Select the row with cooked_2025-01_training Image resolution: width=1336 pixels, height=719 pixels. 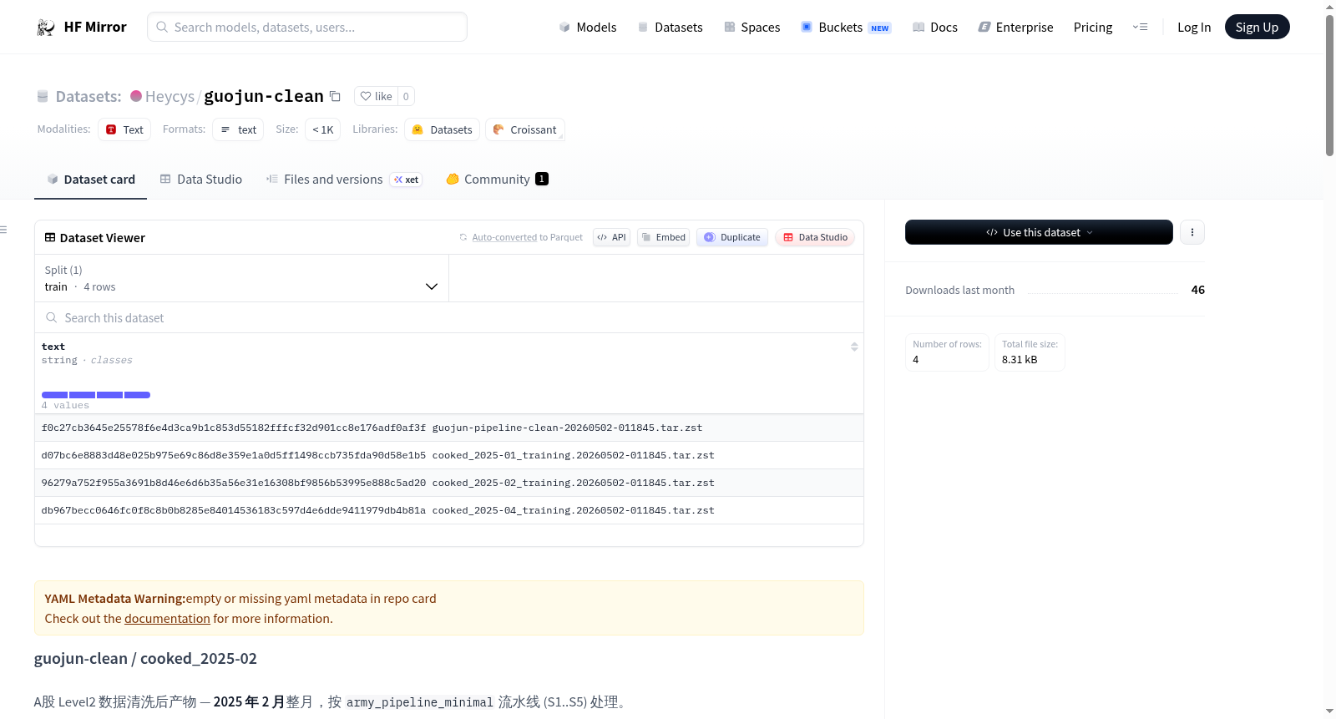point(449,455)
